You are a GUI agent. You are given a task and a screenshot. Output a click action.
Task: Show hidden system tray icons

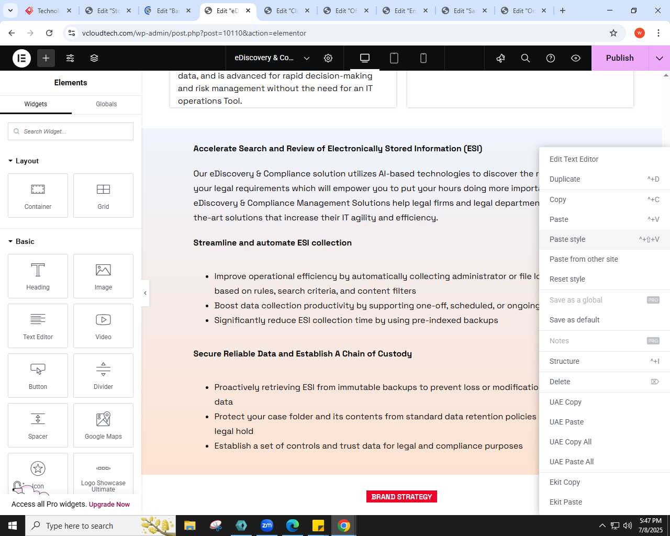pos(602,526)
